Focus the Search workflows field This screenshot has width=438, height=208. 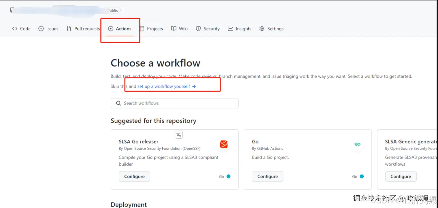point(174,103)
